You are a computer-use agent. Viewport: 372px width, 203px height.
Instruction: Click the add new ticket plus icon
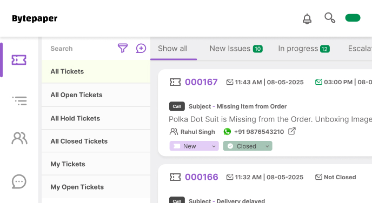click(x=141, y=48)
